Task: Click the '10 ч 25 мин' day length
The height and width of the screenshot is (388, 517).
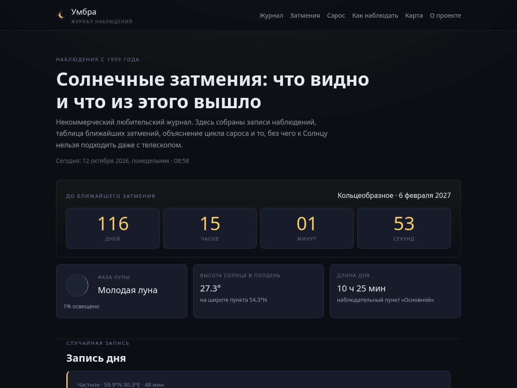Action: click(361, 288)
